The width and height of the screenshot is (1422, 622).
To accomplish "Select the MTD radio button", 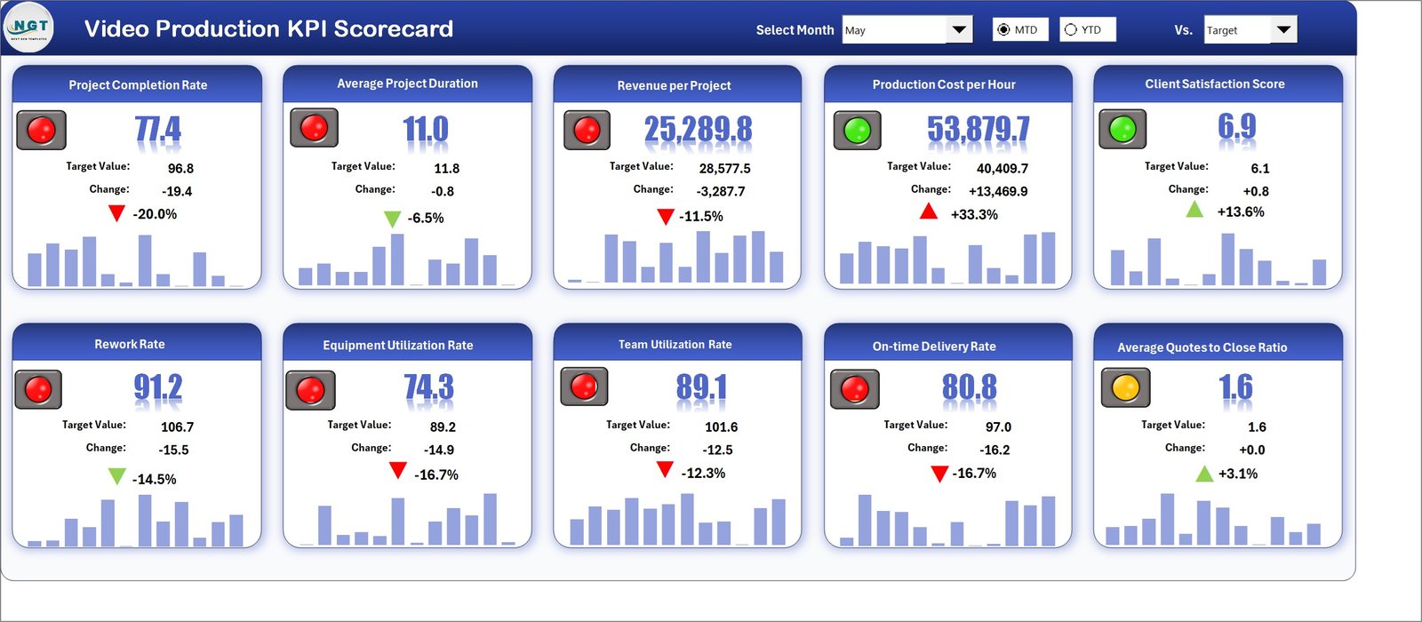I will tap(1004, 30).
